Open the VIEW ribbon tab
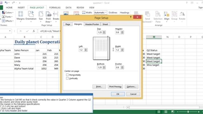The height and width of the screenshot is (114, 203). (x=92, y=8)
